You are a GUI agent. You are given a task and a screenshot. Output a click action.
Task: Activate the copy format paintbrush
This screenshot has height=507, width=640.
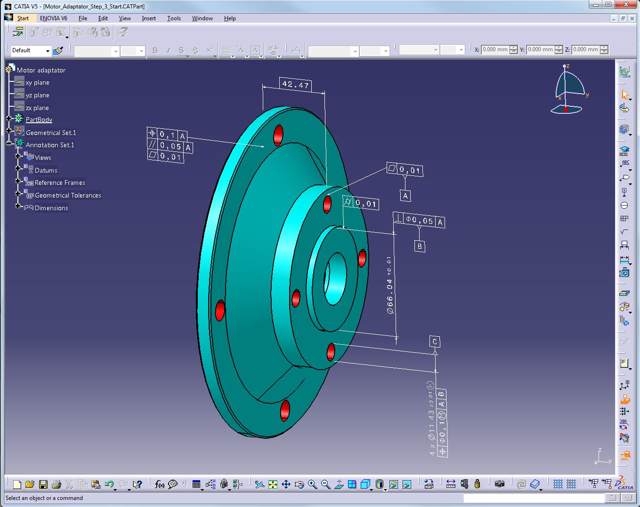pyautogui.click(x=58, y=50)
